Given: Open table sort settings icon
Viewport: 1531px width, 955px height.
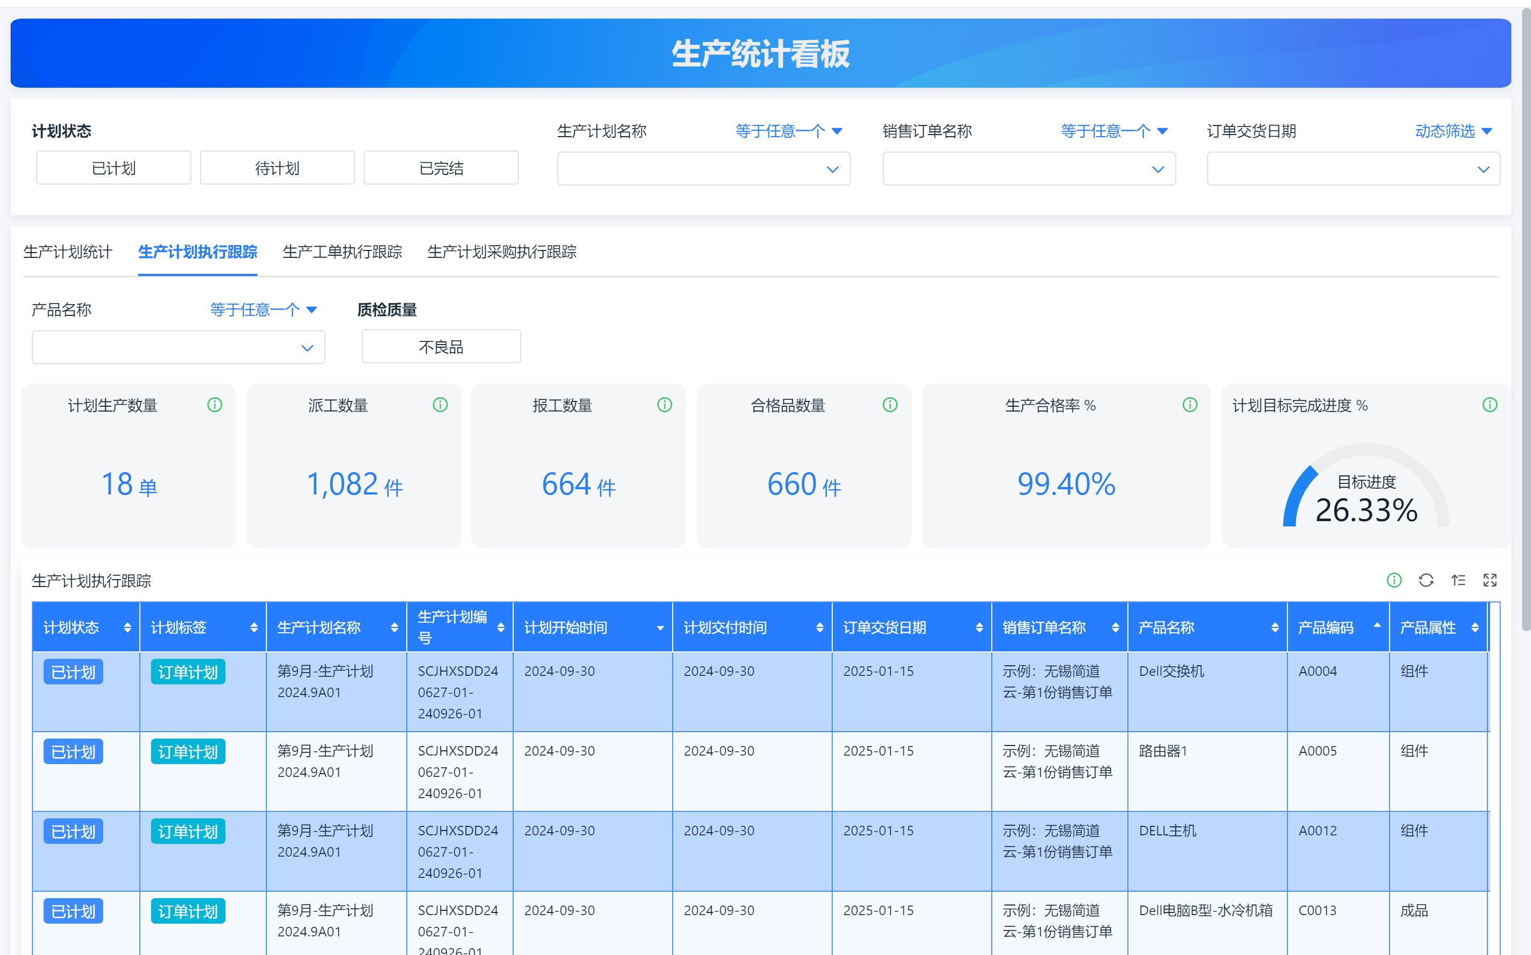Looking at the screenshot, I should (1458, 580).
